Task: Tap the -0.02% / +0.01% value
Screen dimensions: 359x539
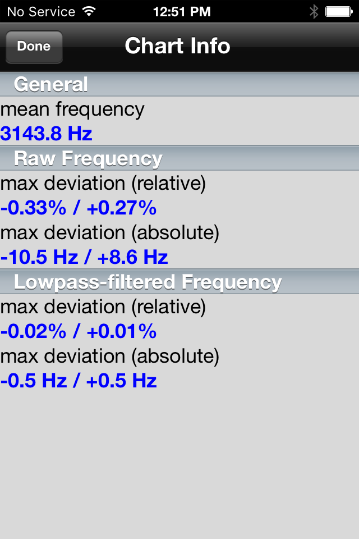Action: (79, 331)
